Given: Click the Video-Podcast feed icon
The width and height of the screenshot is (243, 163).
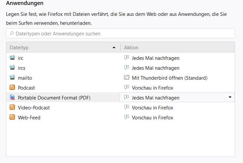Looking at the screenshot, I should [x=12, y=107].
